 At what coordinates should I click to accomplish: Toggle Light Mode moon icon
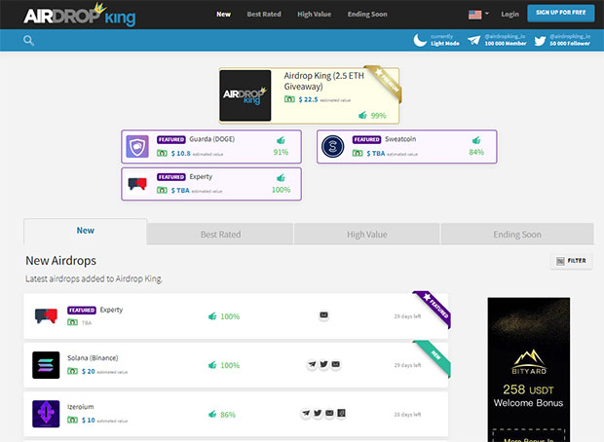click(x=421, y=40)
